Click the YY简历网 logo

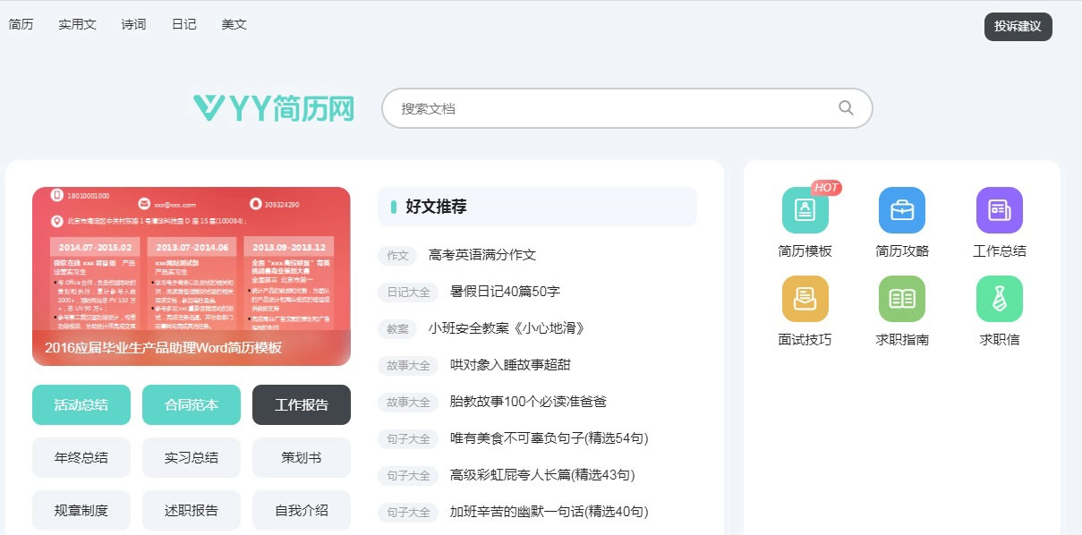[273, 107]
